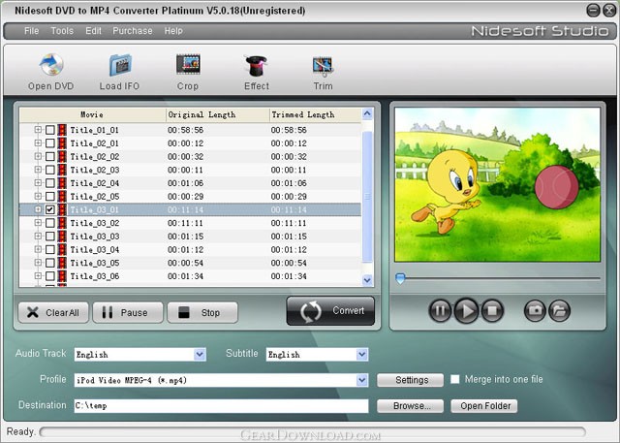Check the Title_03_05 checkbox

pos(49,263)
